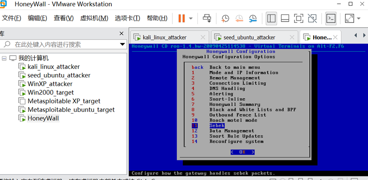Close the kali_linux_attacker tab
This screenshot has width=368, height=180.
click(203, 37)
